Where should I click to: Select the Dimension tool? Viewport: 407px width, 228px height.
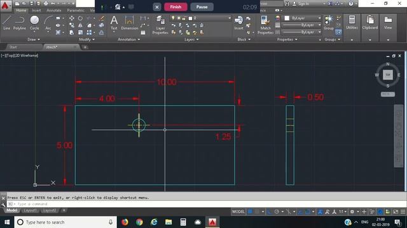coord(129,23)
